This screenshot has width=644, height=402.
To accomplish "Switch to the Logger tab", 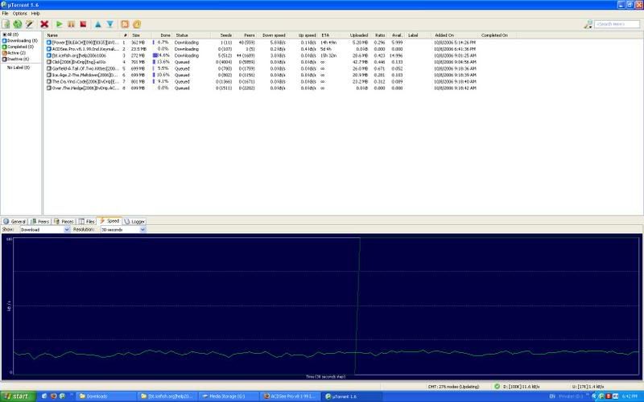I will 134,222.
